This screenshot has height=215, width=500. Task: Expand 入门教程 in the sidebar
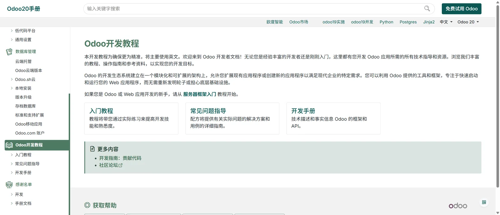pos(12,155)
